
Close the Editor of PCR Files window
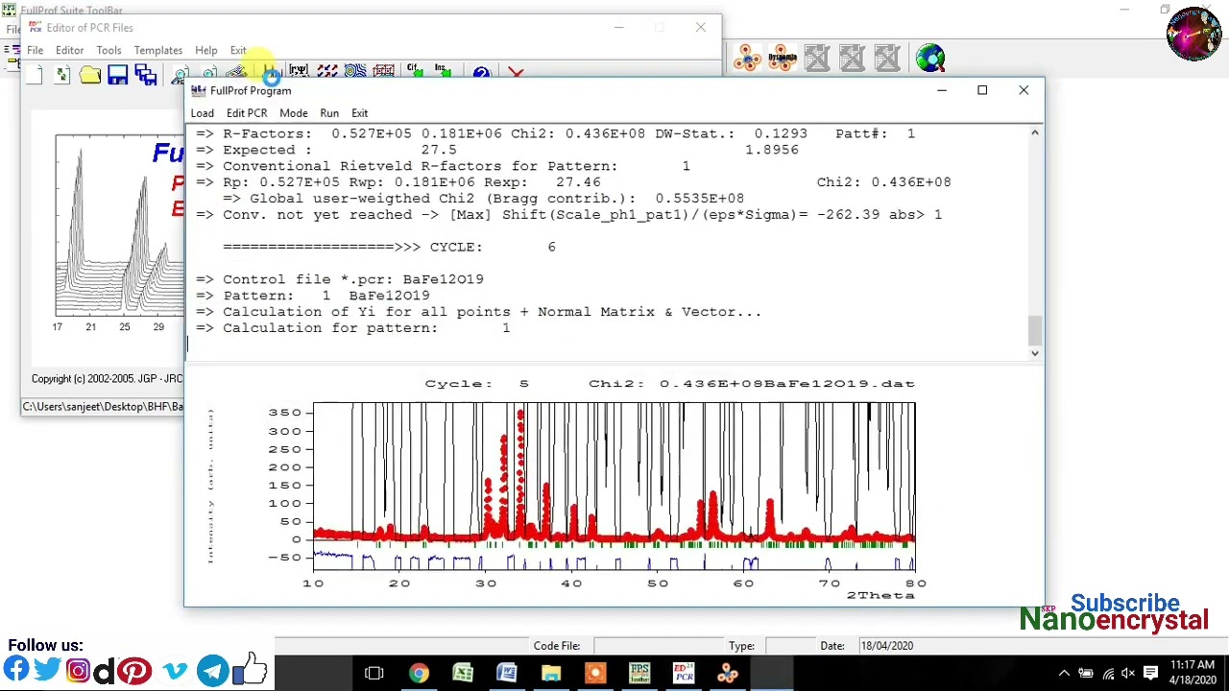click(x=701, y=27)
